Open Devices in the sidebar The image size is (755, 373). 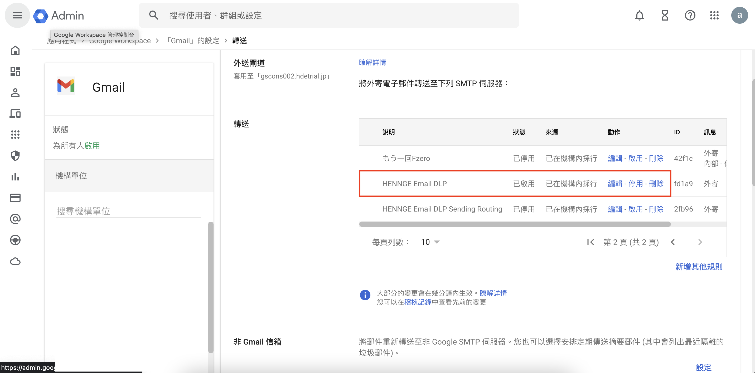(15, 114)
